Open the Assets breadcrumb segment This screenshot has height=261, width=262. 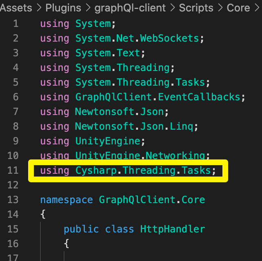[x=16, y=8]
